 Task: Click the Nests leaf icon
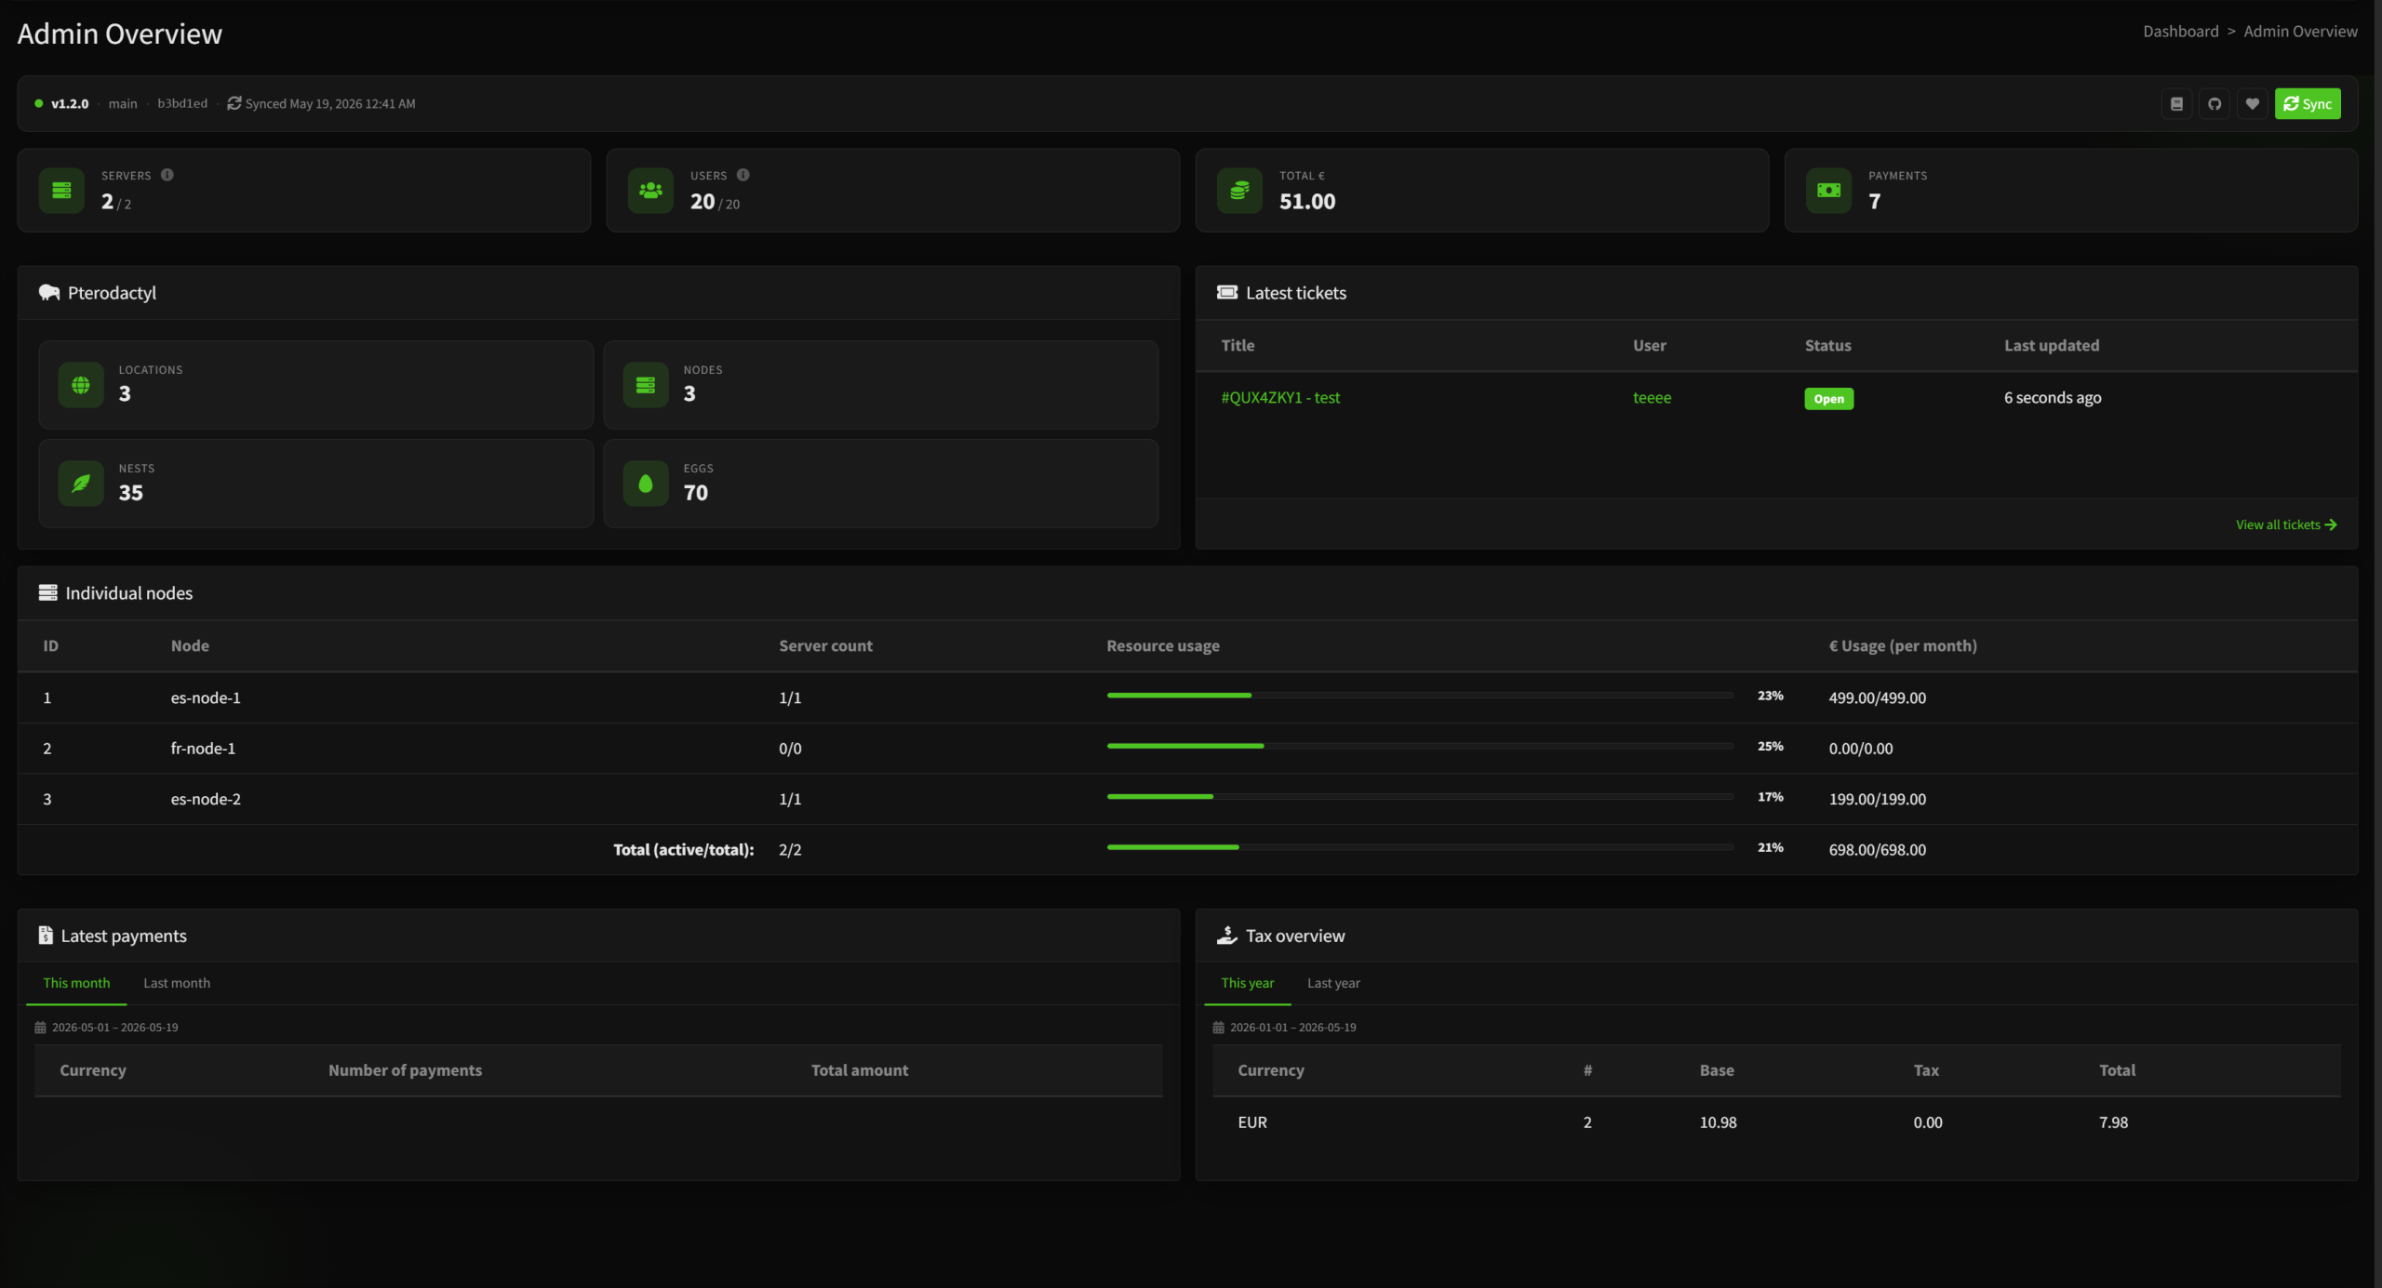[81, 484]
